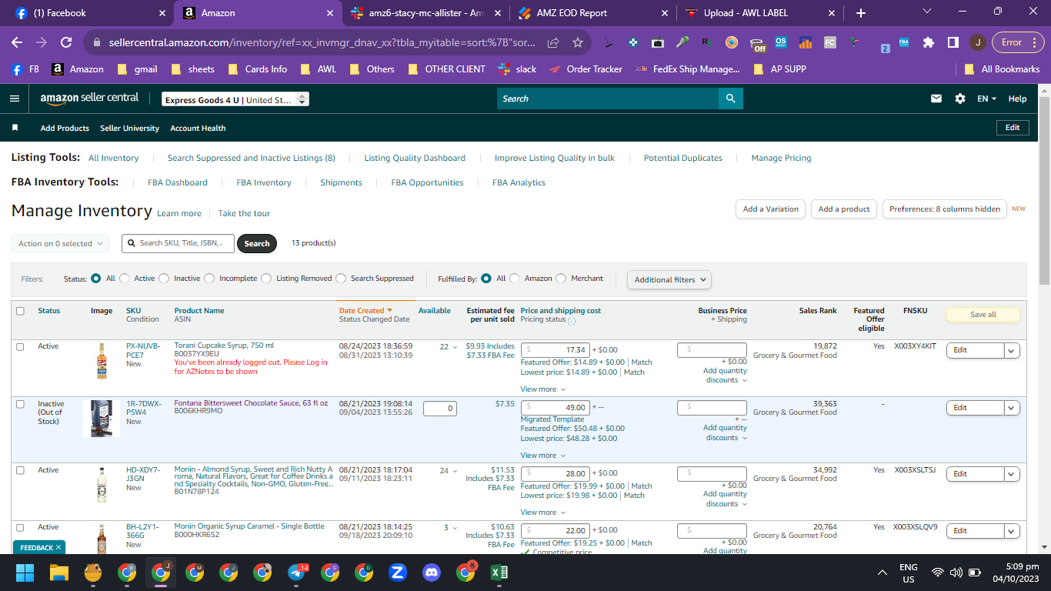Select the Inactive status radio filter

pos(164,279)
